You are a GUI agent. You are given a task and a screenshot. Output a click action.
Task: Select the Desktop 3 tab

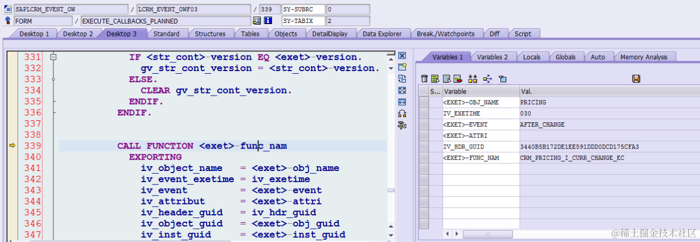tap(122, 34)
